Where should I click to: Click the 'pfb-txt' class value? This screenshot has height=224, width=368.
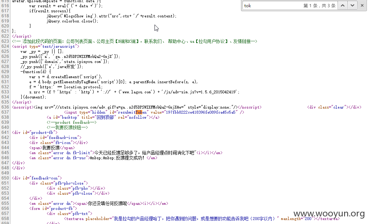[x=80, y=214]
